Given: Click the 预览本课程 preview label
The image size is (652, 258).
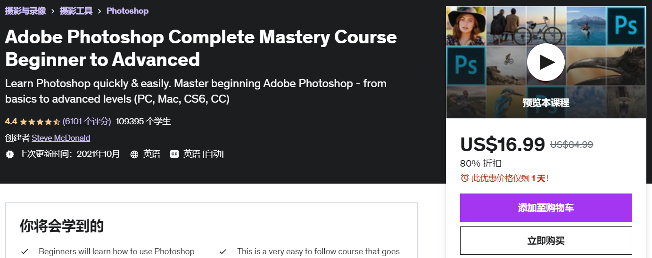Looking at the screenshot, I should click(545, 103).
